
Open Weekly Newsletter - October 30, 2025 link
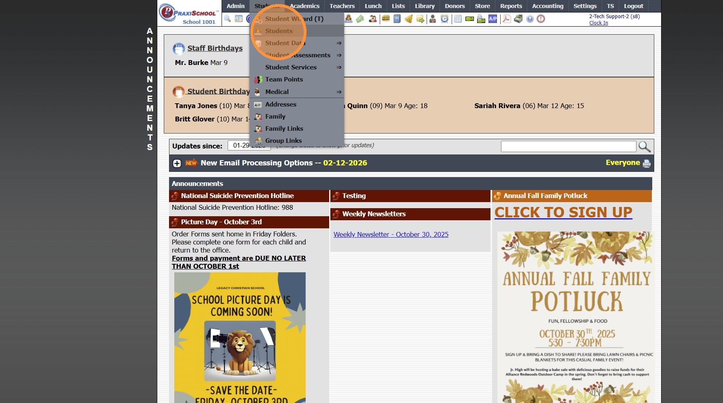tap(391, 235)
